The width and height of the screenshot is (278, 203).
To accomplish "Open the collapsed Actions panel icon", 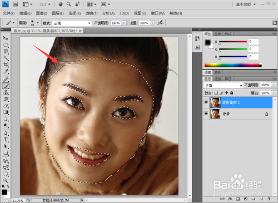I will tap(197, 47).
